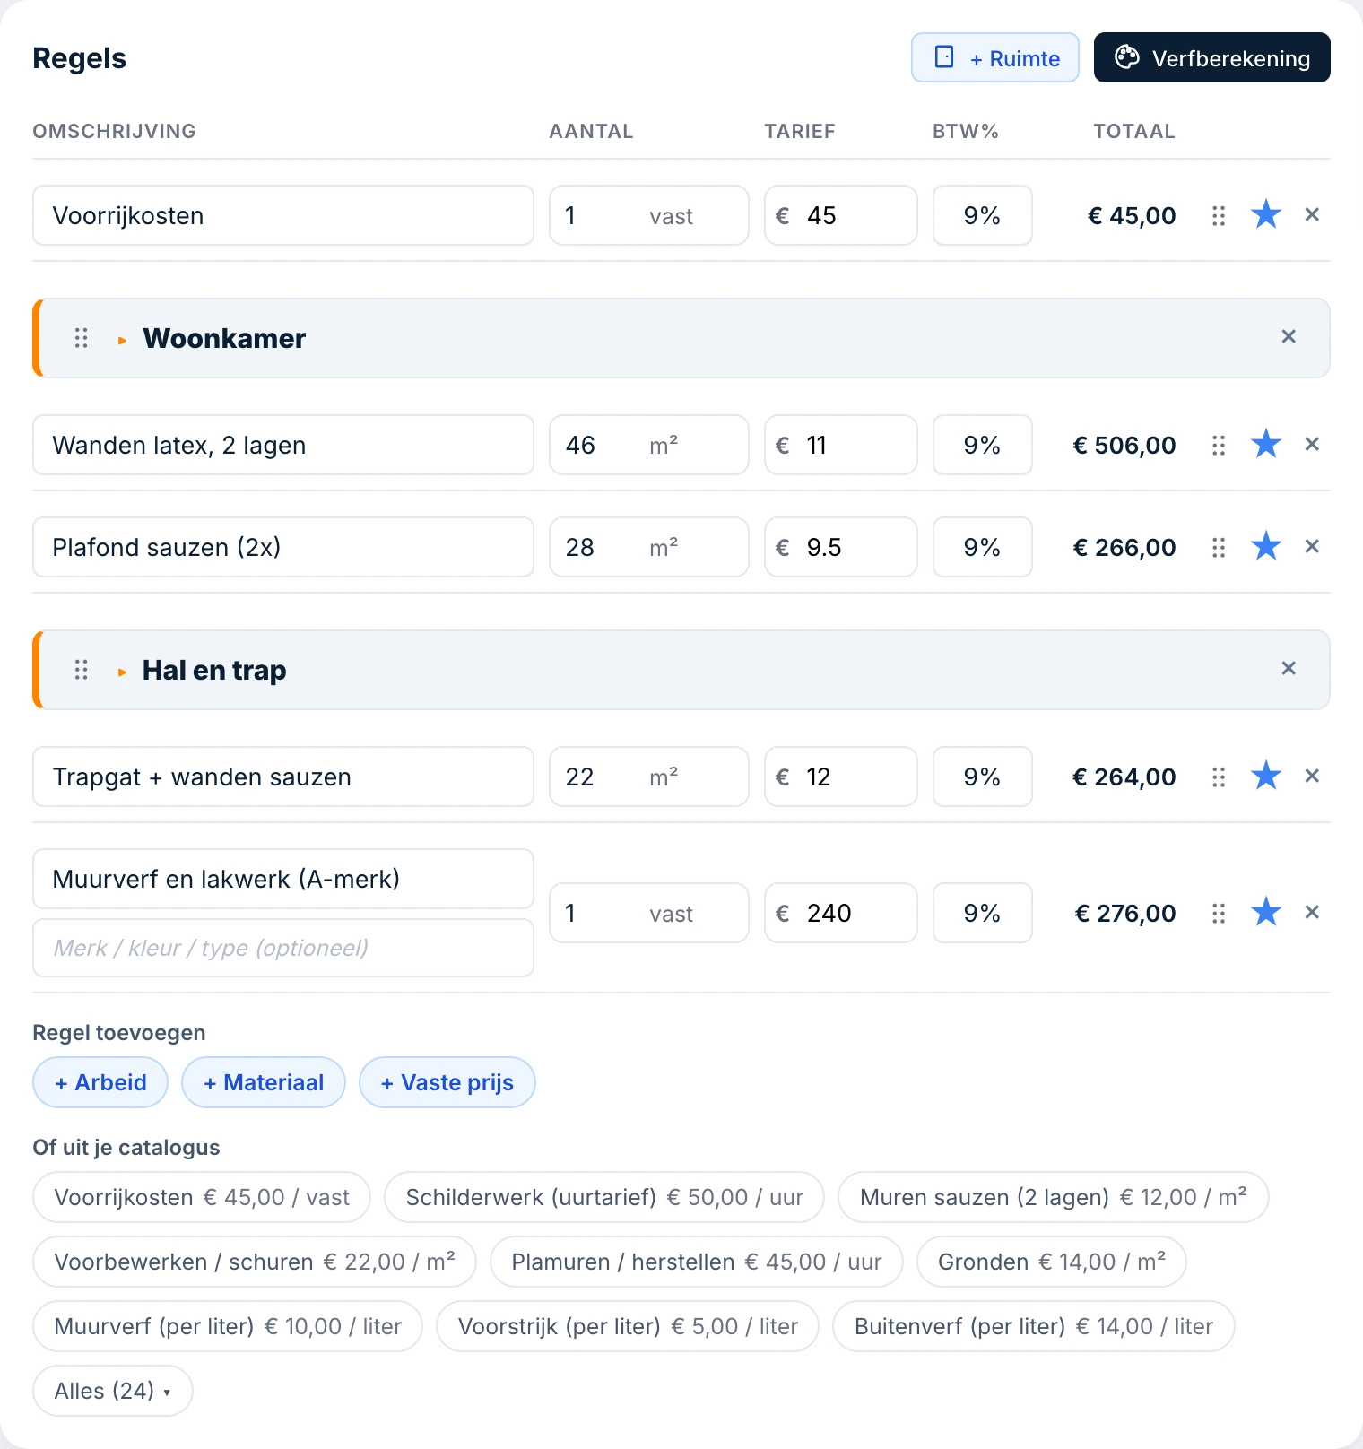
Task: Remove the Wanden latex, 2 lagen row
Action: [x=1312, y=444]
